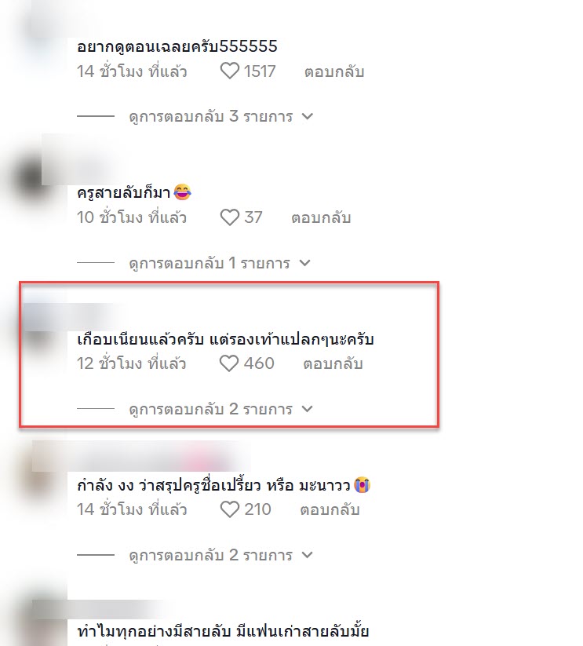Click the laughing emoji in ครูสายลับก็มา comment
The image size is (583, 646).
tap(182, 192)
